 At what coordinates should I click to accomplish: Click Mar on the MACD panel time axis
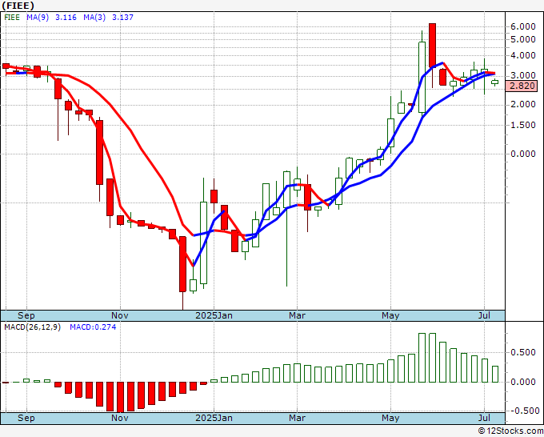297,418
